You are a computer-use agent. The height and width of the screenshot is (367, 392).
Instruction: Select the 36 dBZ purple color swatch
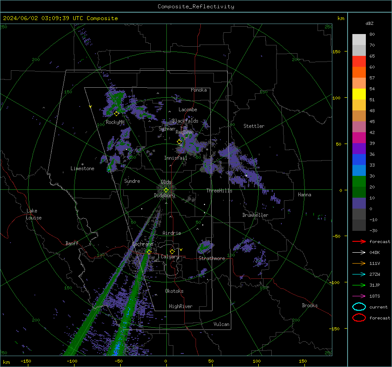click(359, 148)
